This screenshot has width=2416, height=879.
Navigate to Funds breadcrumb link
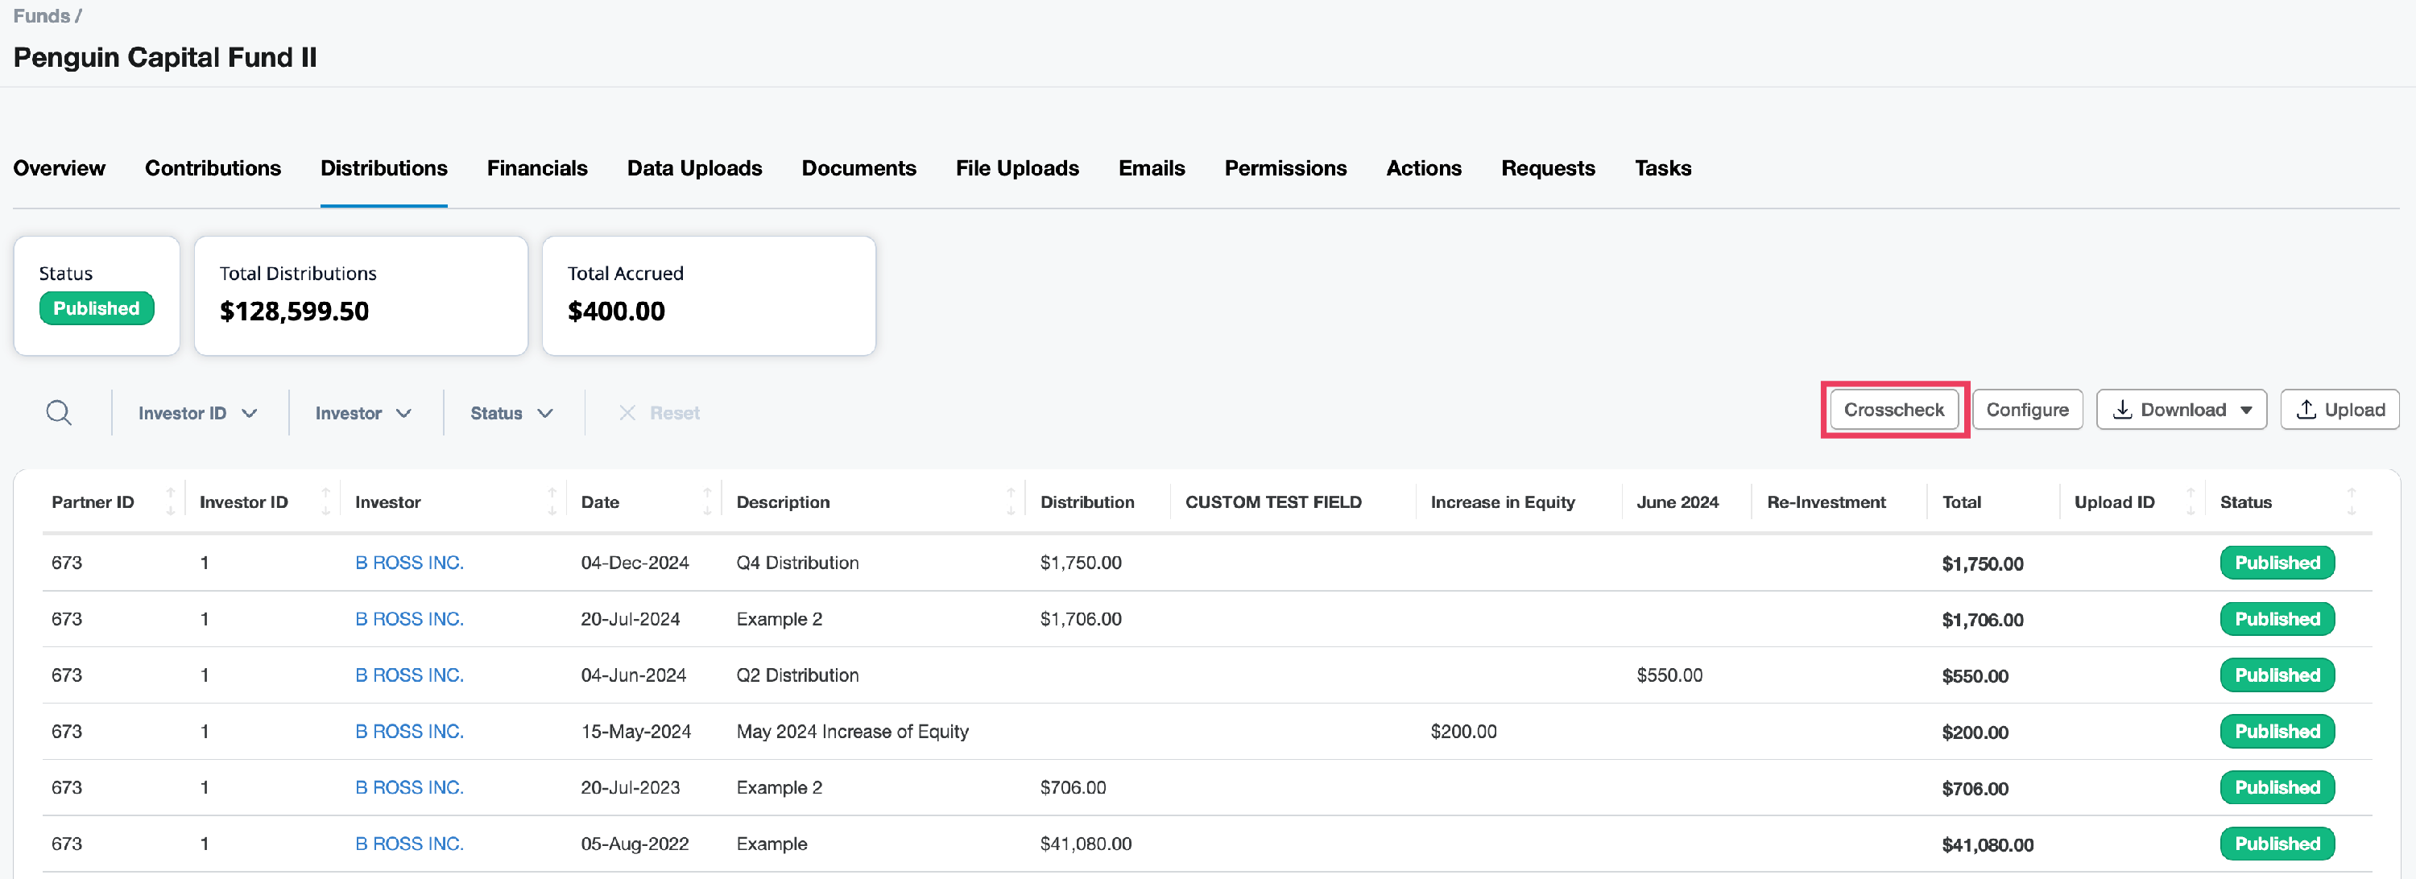click(41, 16)
